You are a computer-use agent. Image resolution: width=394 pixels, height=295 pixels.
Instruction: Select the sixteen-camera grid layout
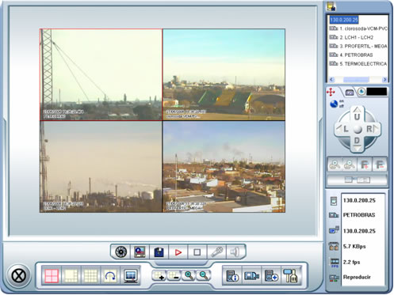click(x=90, y=276)
